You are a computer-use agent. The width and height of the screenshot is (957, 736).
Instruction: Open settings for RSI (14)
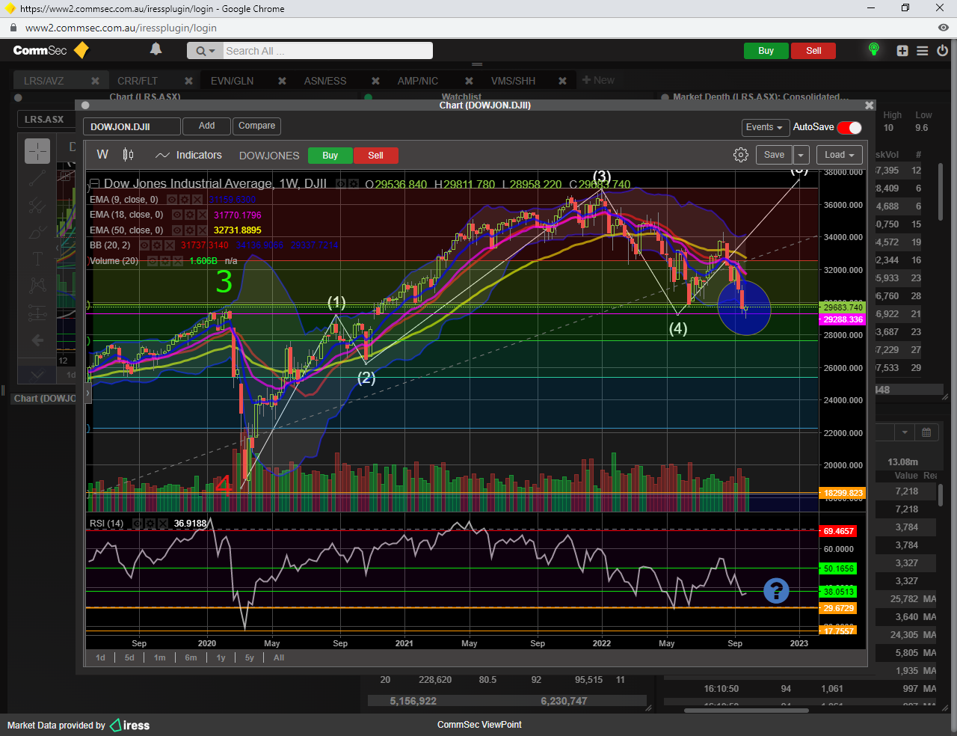(x=150, y=524)
